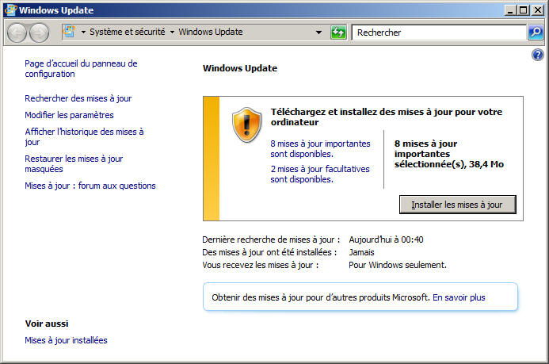
Task: Click Installer les mises à jour button
Action: coord(458,205)
